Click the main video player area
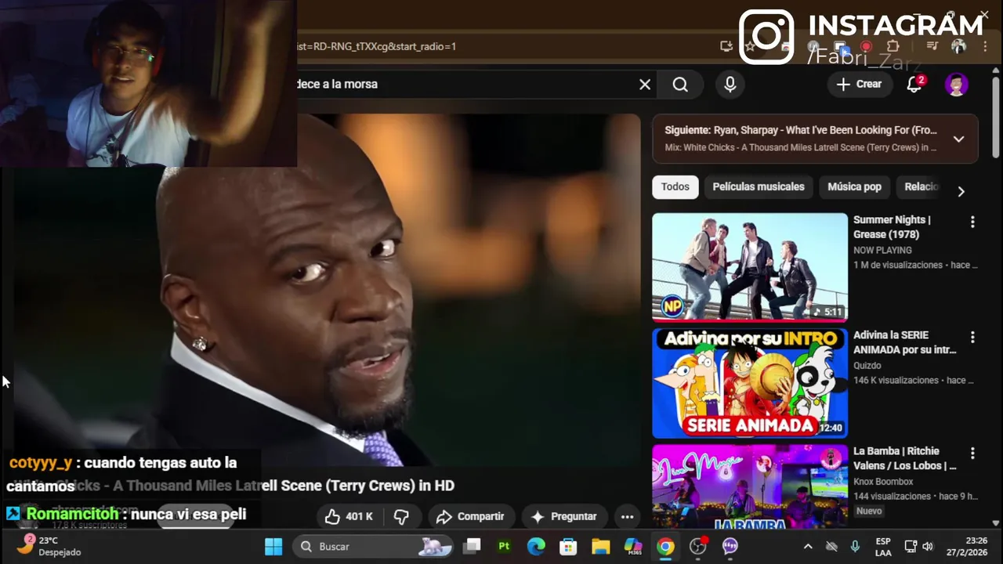Viewport: 1003px width, 564px height. coord(328,290)
